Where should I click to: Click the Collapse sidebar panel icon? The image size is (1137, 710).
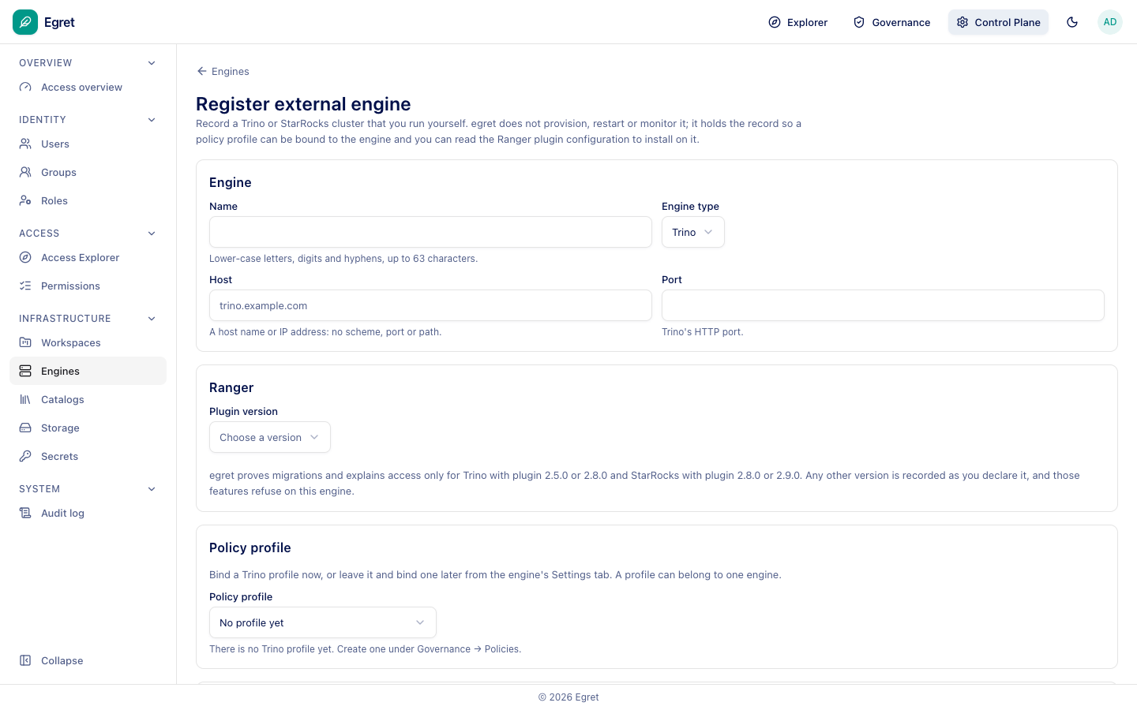[x=25, y=661]
